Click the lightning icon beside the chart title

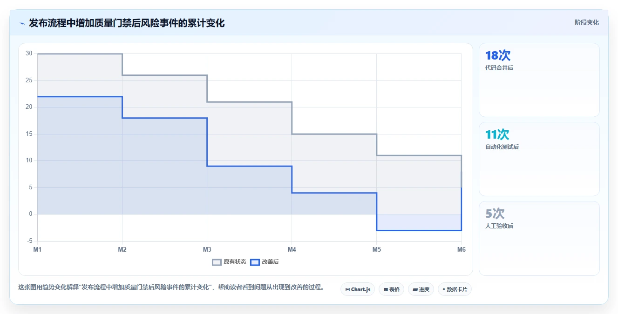click(22, 23)
